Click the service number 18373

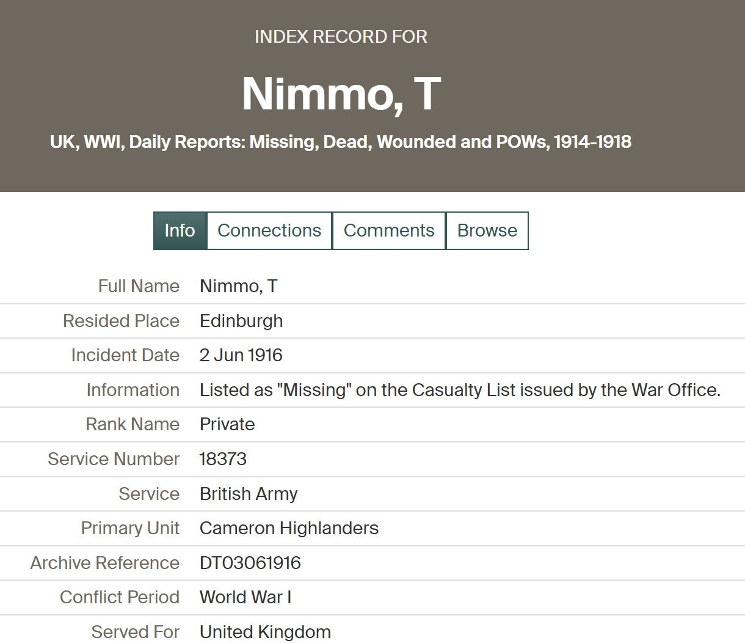tap(223, 459)
